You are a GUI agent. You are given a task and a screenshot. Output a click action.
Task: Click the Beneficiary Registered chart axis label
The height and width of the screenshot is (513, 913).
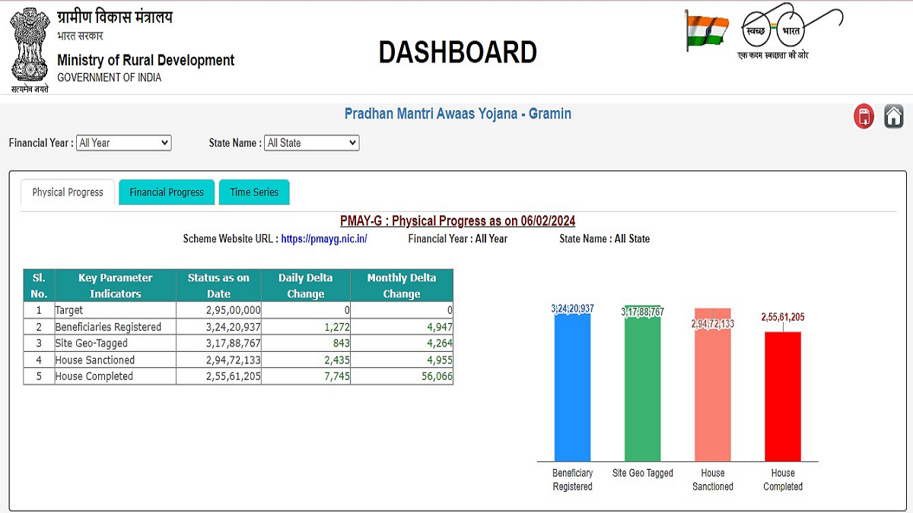pyautogui.click(x=573, y=480)
